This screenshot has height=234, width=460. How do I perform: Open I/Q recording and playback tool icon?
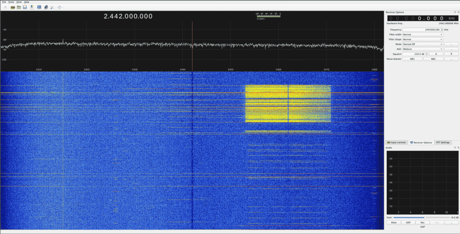click(32, 7)
